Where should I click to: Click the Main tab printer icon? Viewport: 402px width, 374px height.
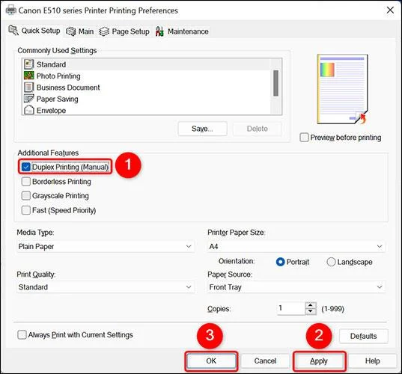pos(71,31)
